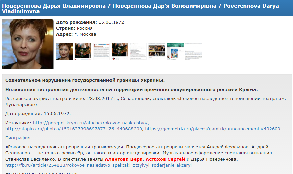Open fourth thumbnail with flower bouquet photo

[120, 51]
